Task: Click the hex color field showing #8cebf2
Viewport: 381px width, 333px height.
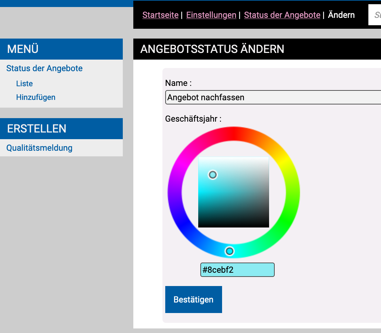Action: 237,270
